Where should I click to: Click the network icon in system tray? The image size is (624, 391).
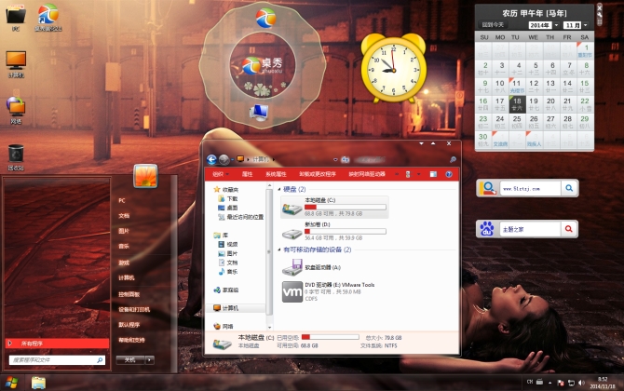coord(571,383)
